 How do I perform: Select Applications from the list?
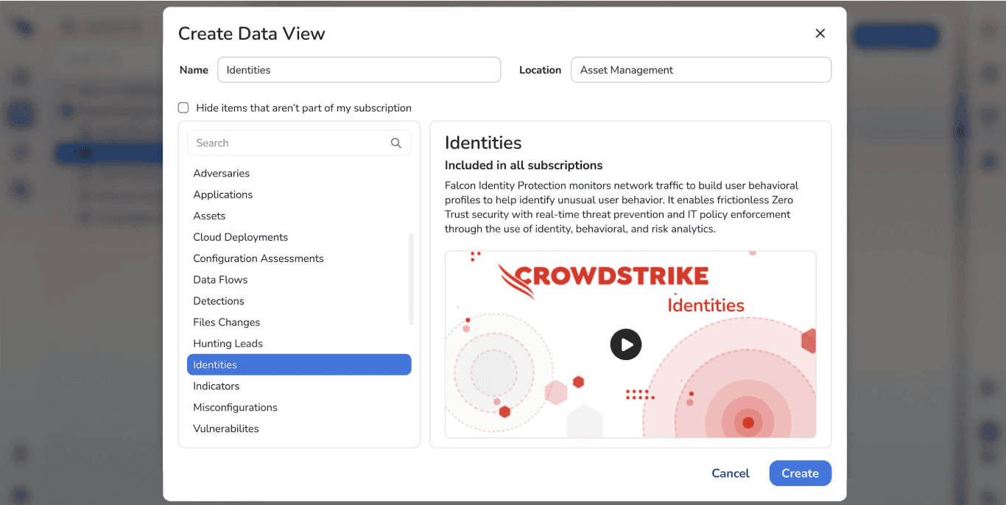click(299, 194)
